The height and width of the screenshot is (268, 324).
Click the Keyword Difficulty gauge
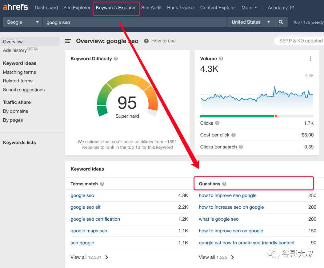point(127,96)
